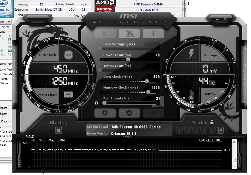Click the 450 MHz GPU clock readout
Screen dimensions: 251x175
click(65, 69)
